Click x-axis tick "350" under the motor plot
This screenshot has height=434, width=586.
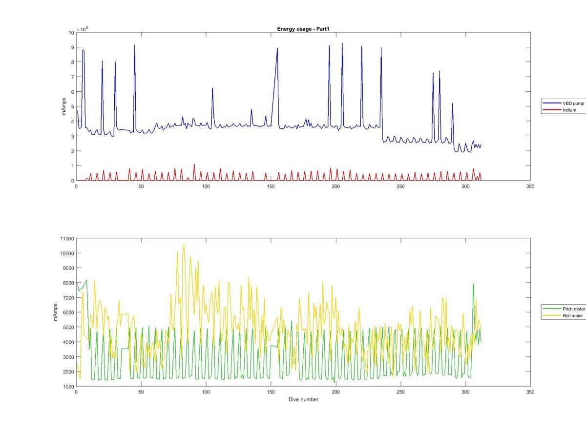coord(530,392)
